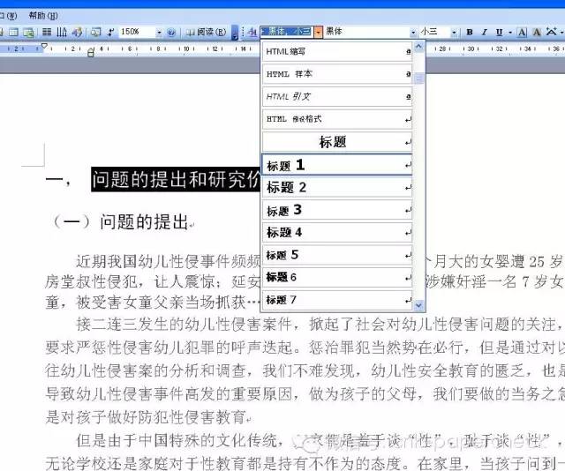The height and width of the screenshot is (471, 565).
Task: Apply the 标题 1 style
Action: click(x=337, y=165)
